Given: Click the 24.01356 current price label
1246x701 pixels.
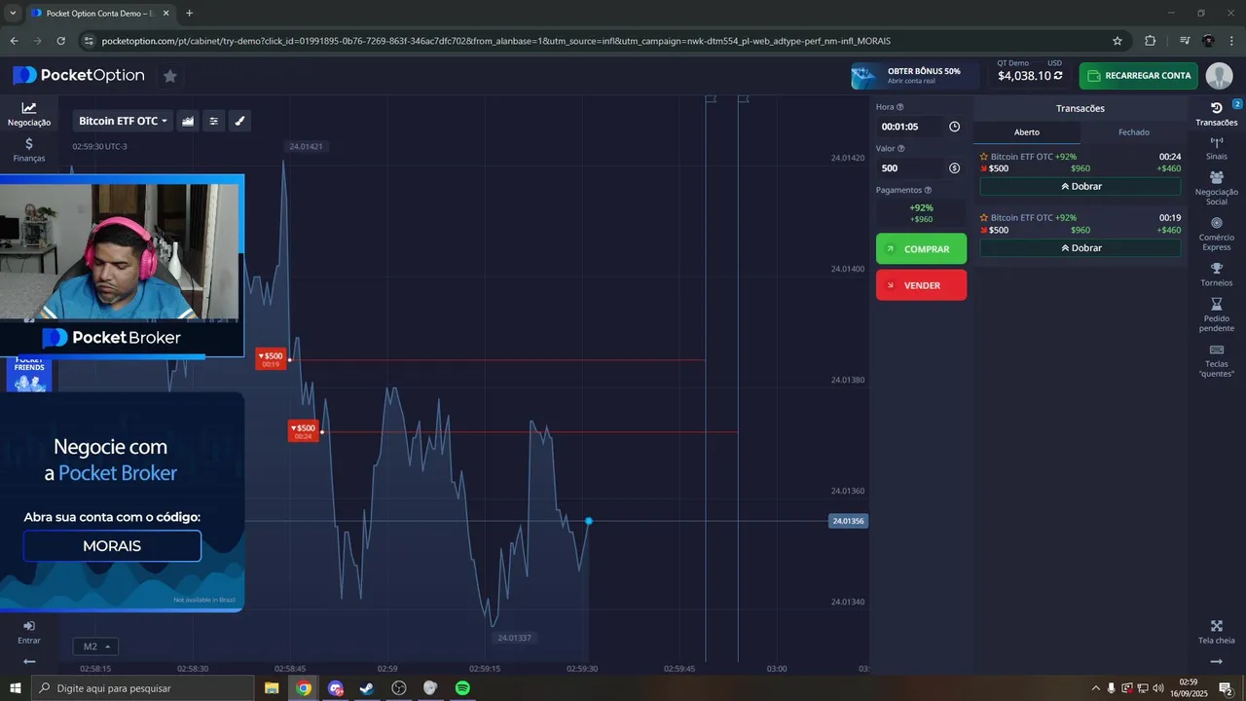Looking at the screenshot, I should coord(848,521).
